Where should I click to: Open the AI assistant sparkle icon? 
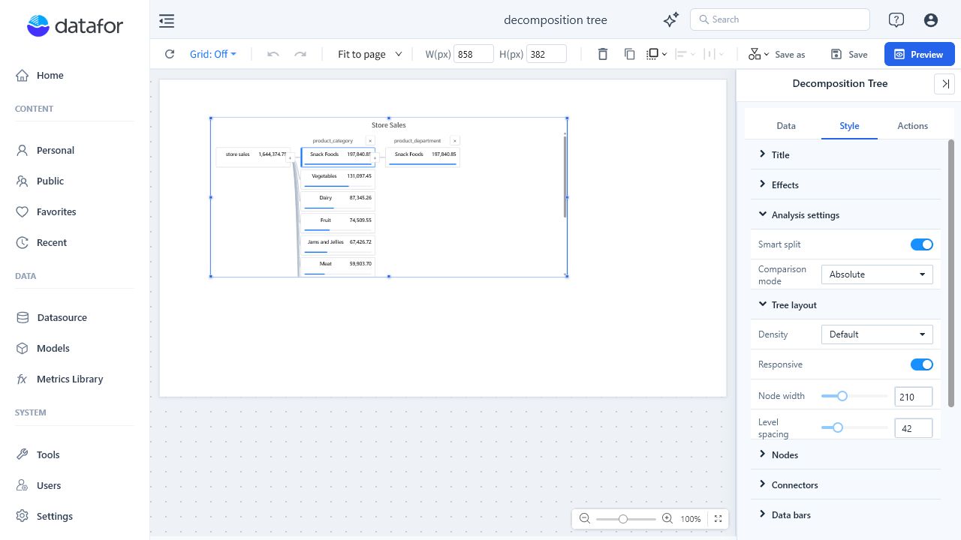pyautogui.click(x=671, y=20)
